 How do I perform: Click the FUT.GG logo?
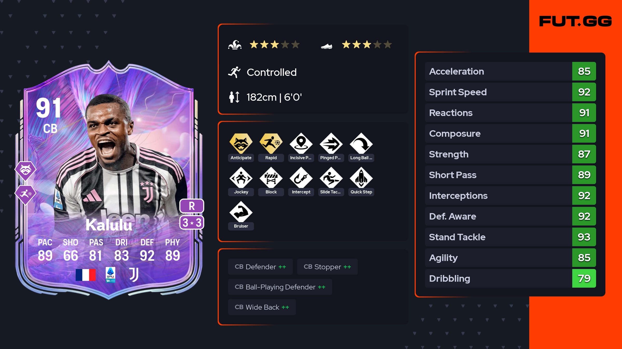click(x=575, y=21)
